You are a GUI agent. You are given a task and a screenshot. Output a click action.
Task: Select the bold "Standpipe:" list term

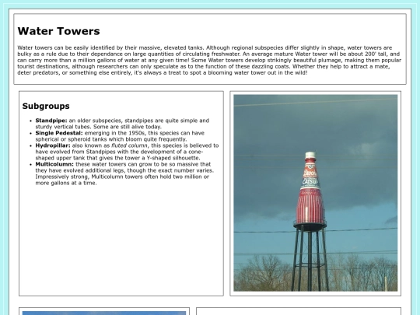point(51,121)
